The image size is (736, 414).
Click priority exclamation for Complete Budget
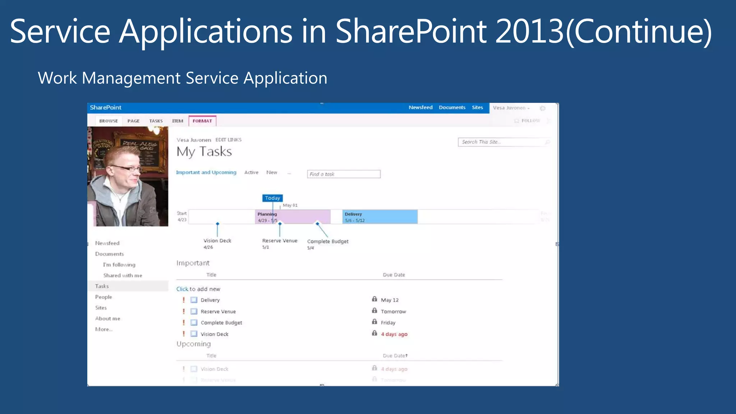[184, 322]
